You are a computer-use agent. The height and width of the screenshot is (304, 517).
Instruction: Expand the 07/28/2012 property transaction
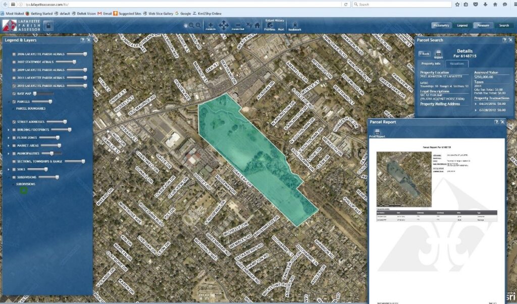476,110
